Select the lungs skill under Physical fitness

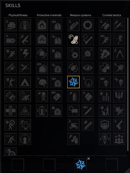(25, 25)
